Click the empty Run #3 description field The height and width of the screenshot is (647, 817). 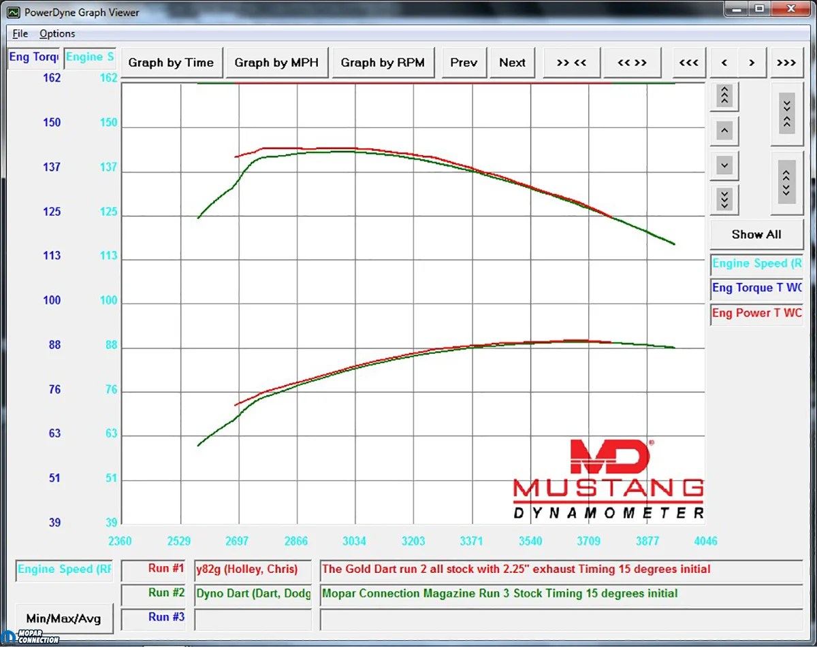coord(253,618)
